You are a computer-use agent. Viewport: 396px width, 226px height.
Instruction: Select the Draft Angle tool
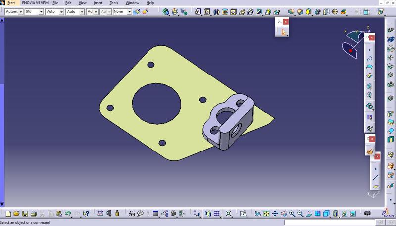[308, 12]
